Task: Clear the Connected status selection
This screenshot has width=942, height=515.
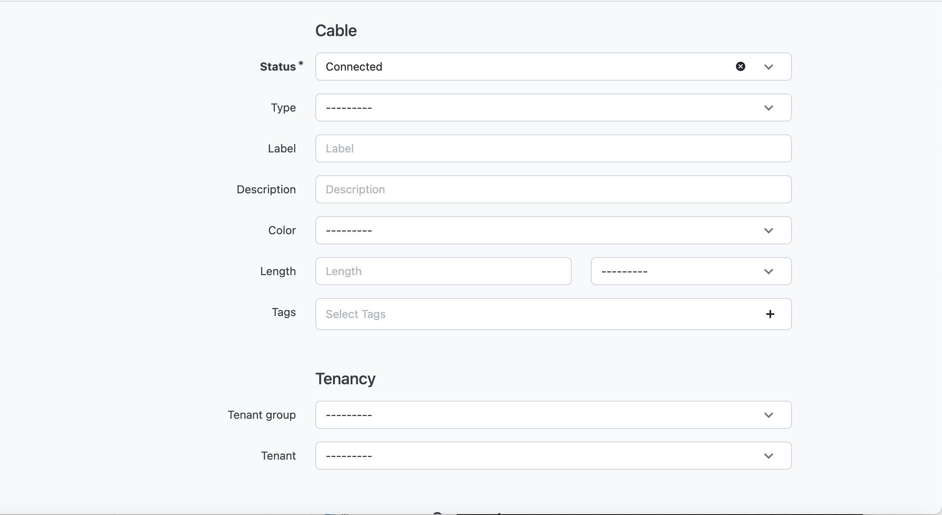Action: (740, 67)
